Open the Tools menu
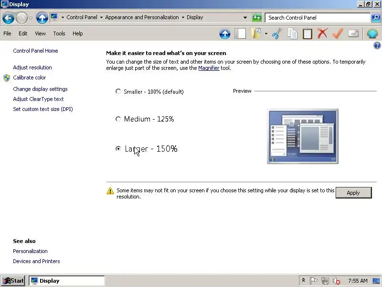The width and height of the screenshot is (382, 287). (59, 33)
